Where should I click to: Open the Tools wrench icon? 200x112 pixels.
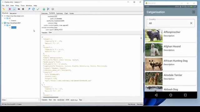tap(48, 9)
